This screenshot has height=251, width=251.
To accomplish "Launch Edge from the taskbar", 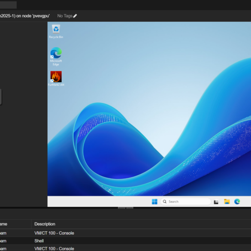I will [237, 202].
